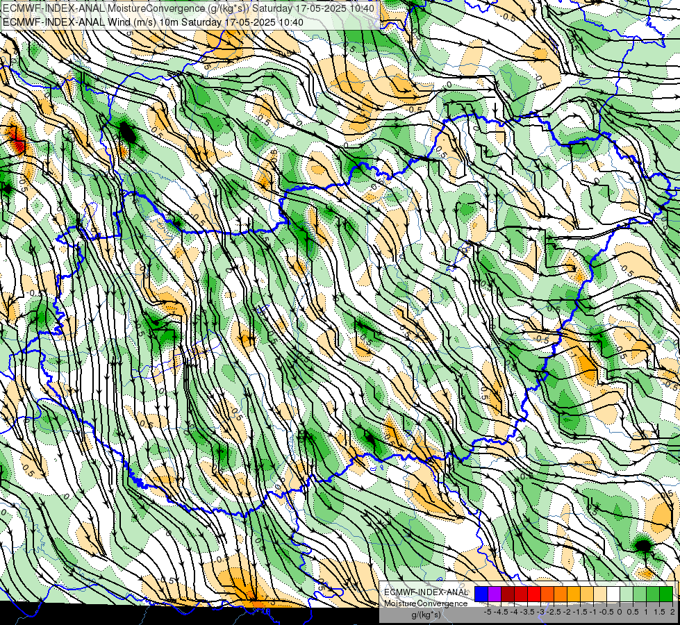Select the dark red swatch between -4.5 and -4

tap(508, 594)
